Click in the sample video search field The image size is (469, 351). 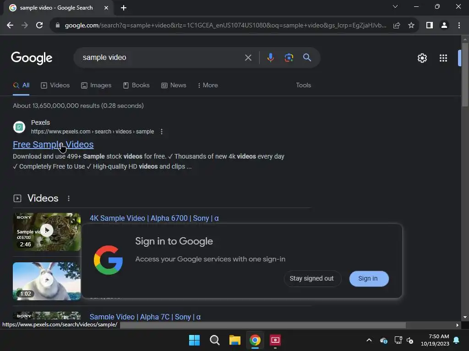coord(158,58)
